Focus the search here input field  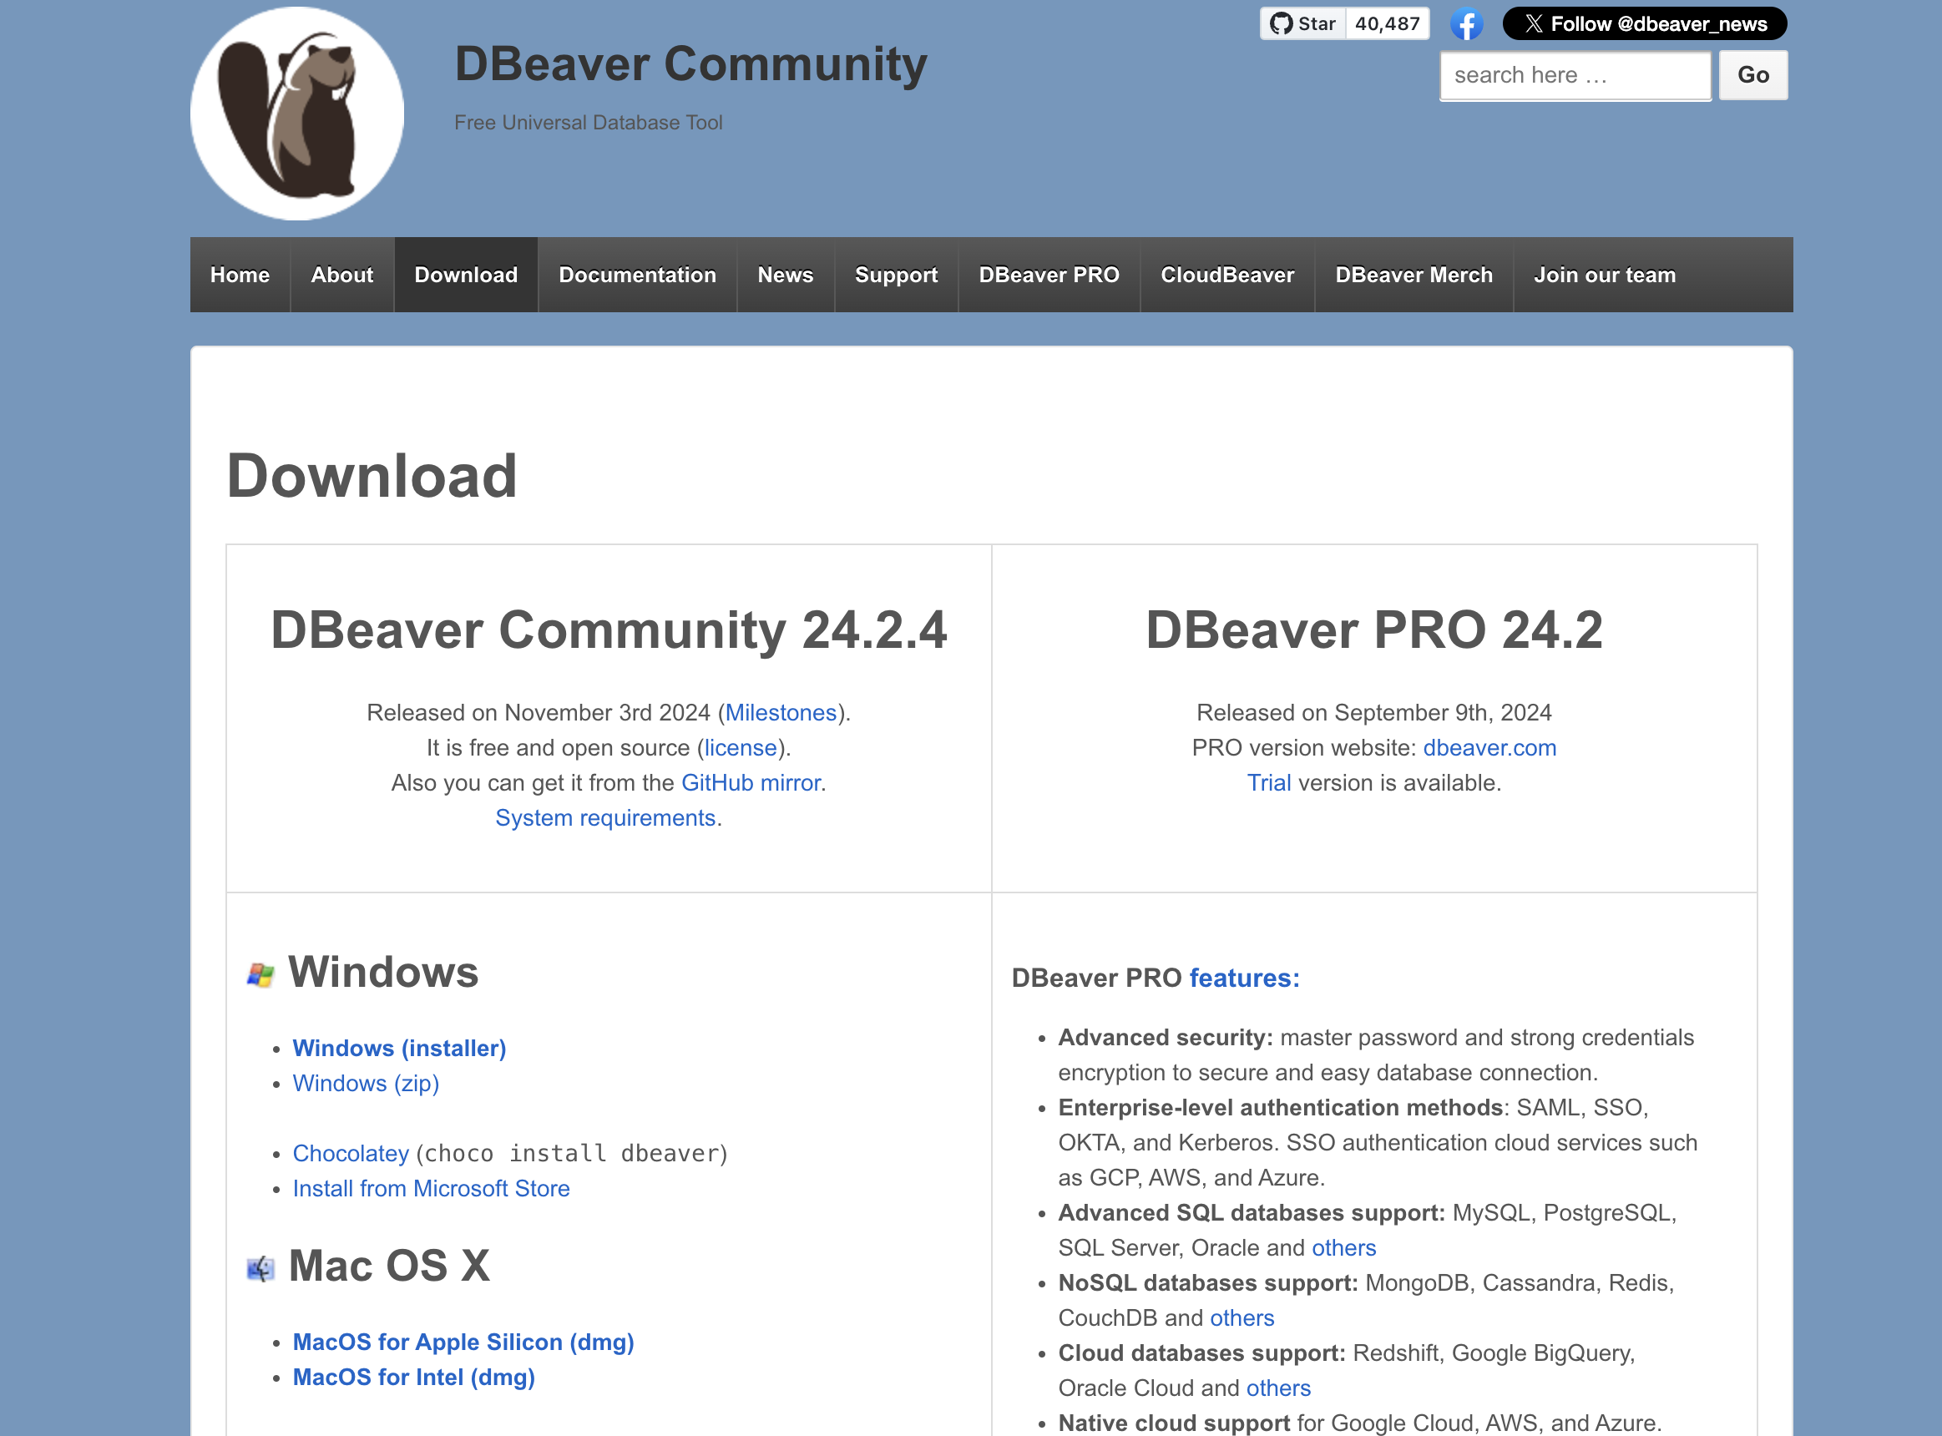(1575, 76)
